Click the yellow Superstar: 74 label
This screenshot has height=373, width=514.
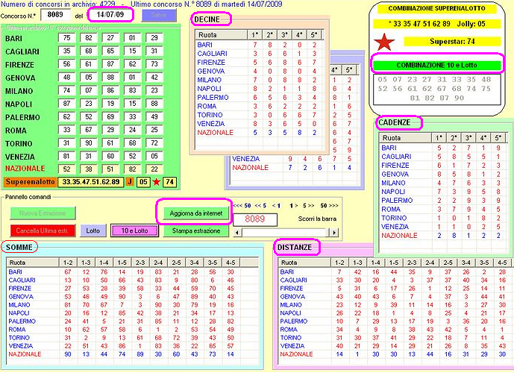[452, 42]
